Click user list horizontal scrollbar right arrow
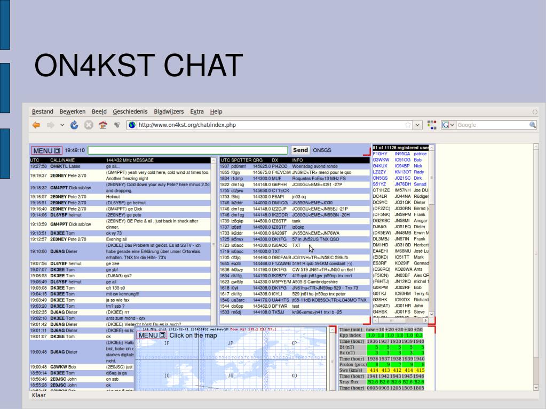 click(x=425, y=320)
